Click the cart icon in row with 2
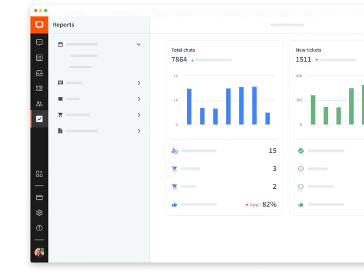 tap(175, 187)
